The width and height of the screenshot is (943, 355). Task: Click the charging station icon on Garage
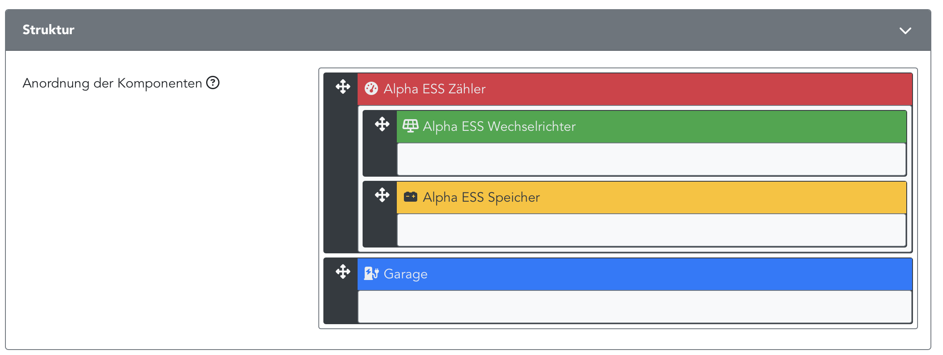(x=371, y=274)
